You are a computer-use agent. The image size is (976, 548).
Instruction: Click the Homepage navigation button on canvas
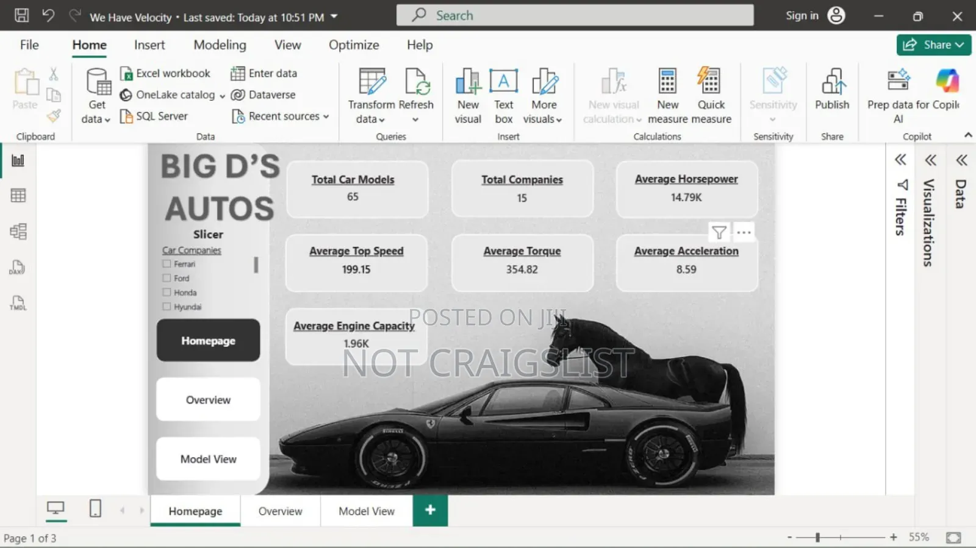[208, 340]
